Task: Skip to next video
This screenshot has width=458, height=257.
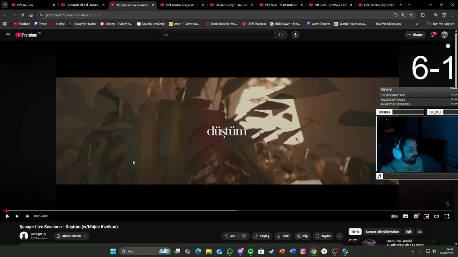Action: [17, 216]
